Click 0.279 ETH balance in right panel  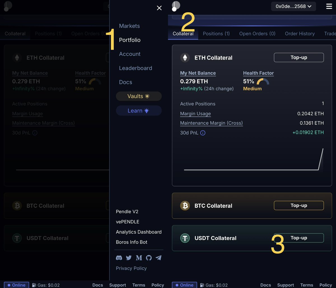click(x=194, y=81)
